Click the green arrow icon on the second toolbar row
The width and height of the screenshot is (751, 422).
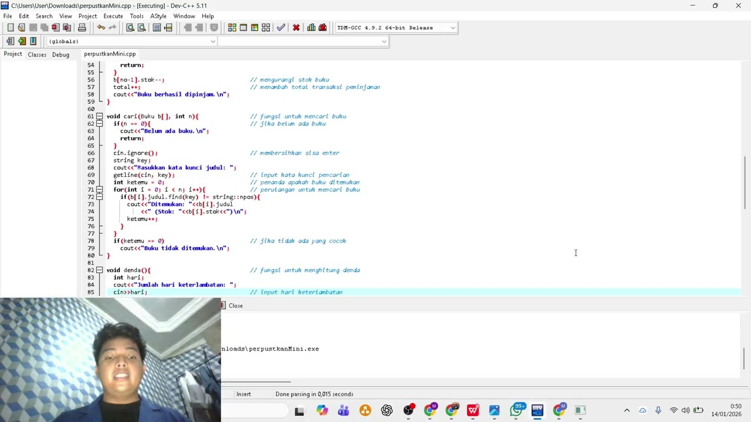tap(22, 41)
